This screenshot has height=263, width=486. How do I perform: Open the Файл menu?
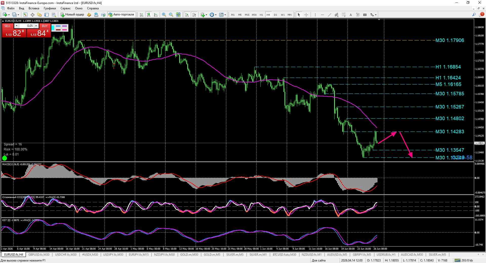coord(11,8)
